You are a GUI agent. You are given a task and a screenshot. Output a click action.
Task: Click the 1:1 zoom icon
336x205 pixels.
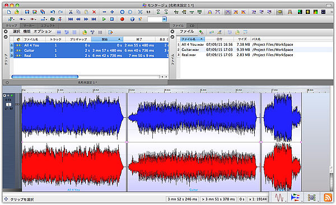click(148, 12)
